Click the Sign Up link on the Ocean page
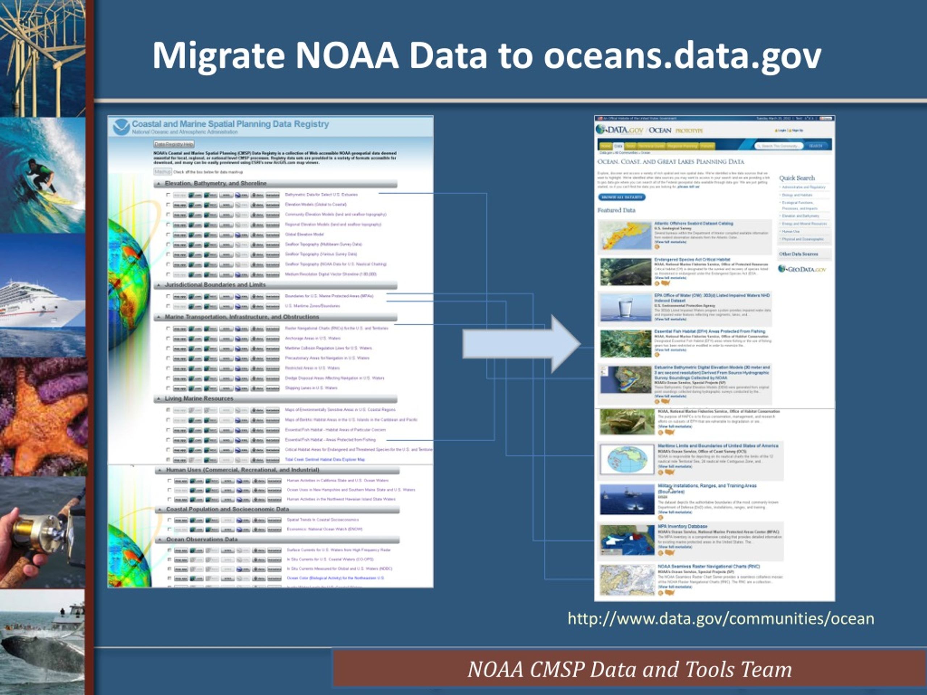Image resolution: width=927 pixels, height=695 pixels. pyautogui.click(x=796, y=130)
